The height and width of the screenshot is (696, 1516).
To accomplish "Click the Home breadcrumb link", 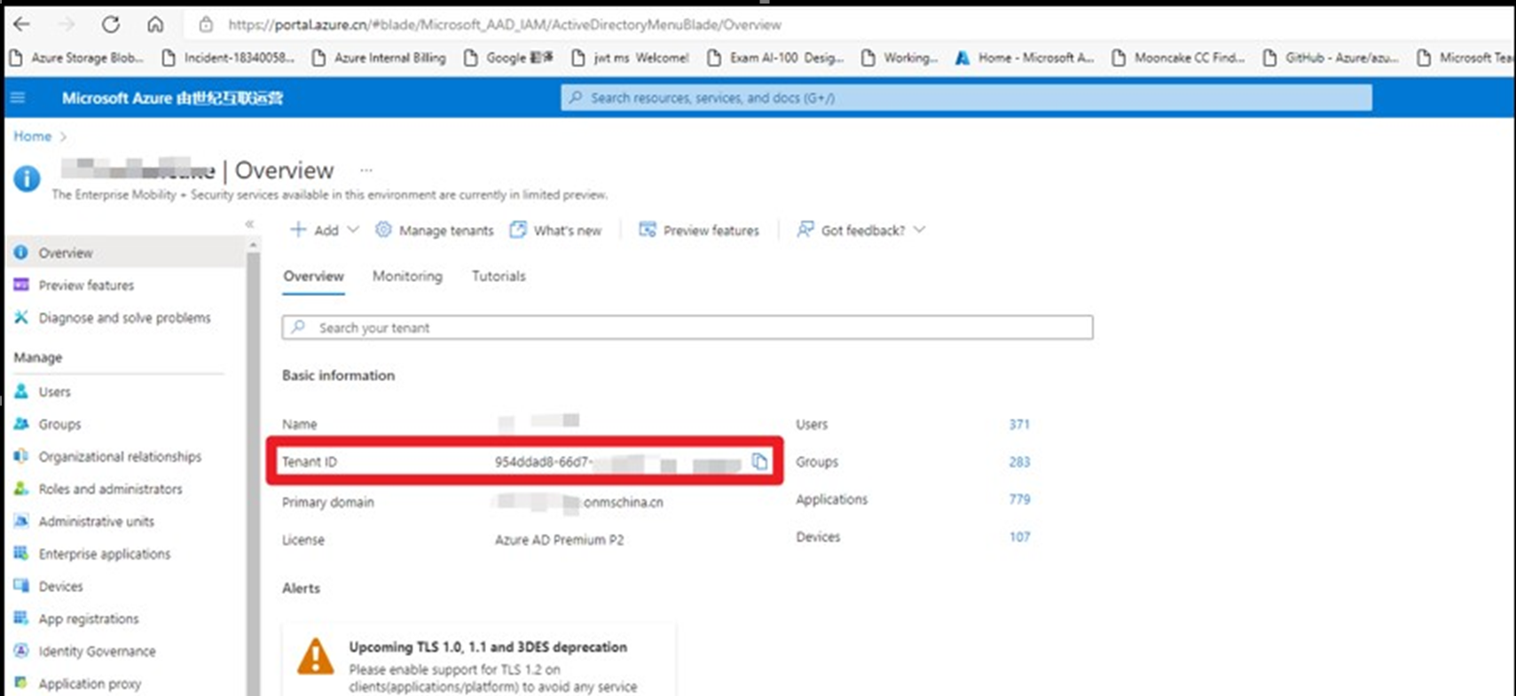I will click(x=32, y=136).
